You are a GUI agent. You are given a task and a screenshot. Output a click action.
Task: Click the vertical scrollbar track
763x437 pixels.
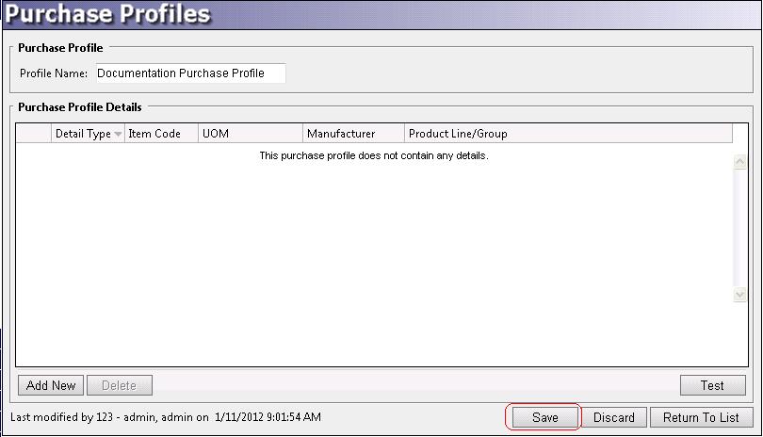pyautogui.click(x=739, y=228)
